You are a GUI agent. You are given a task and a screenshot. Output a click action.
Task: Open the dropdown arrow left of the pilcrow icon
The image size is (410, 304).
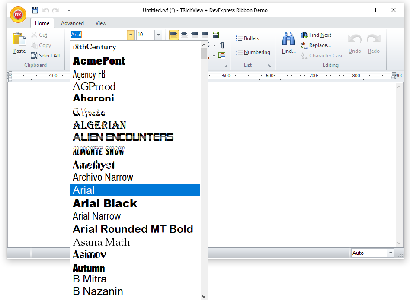tap(214, 45)
